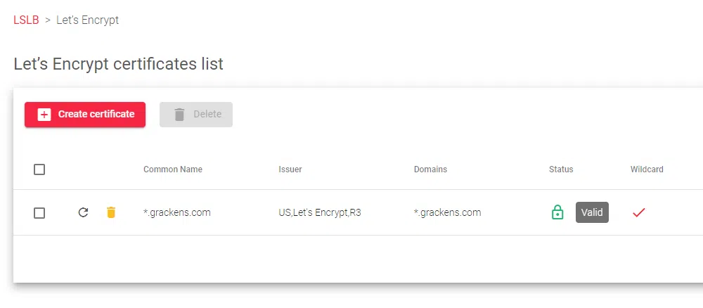The height and width of the screenshot is (308, 703).
Task: Click the greyed-out Delete button
Action: pyautogui.click(x=196, y=115)
